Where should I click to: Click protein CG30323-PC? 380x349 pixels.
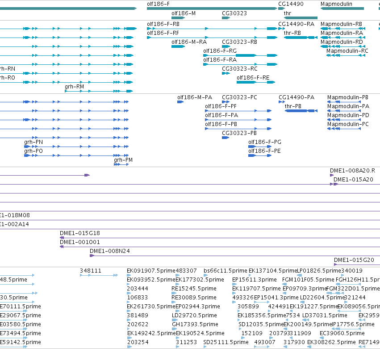pos(239,97)
